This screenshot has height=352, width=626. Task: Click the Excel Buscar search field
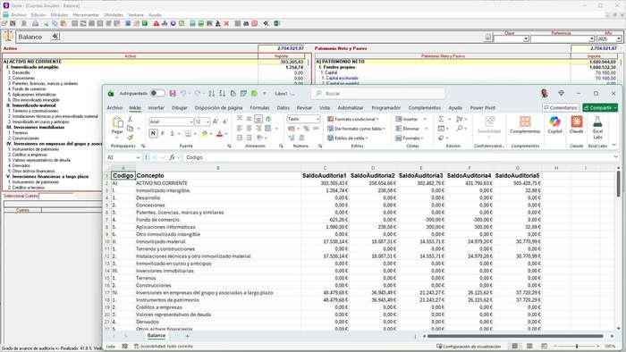tap(378, 93)
